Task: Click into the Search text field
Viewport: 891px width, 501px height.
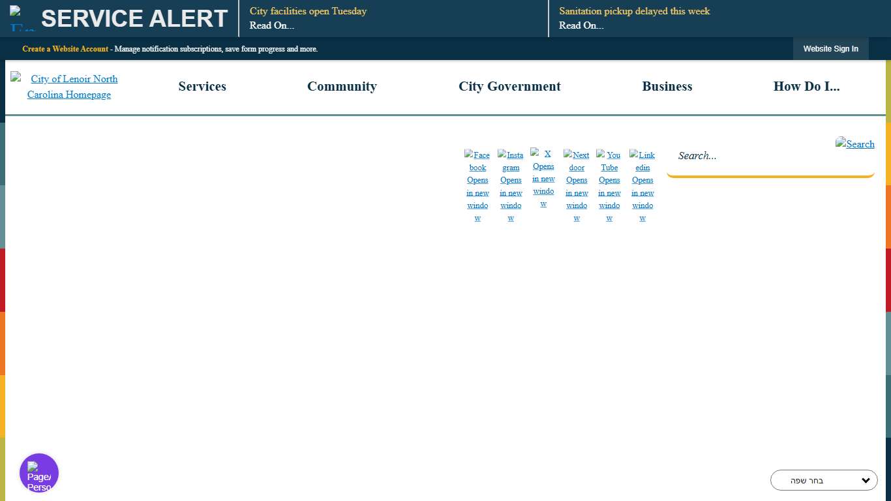Action: (750, 156)
